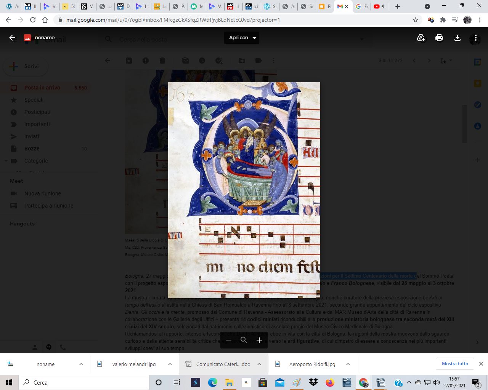Open the tab search dropdown
The image size is (488, 390).
(427, 6)
